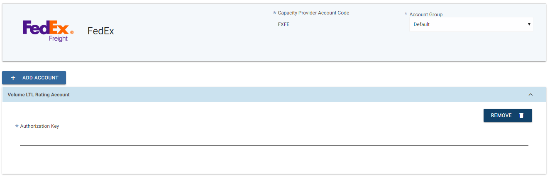Click the FXFE text in account code
Screen dimensions: 550x177
tap(284, 24)
